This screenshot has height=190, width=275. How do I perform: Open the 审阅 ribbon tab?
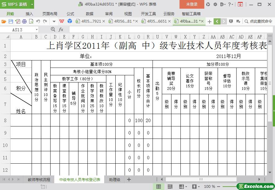(x=109, y=14)
